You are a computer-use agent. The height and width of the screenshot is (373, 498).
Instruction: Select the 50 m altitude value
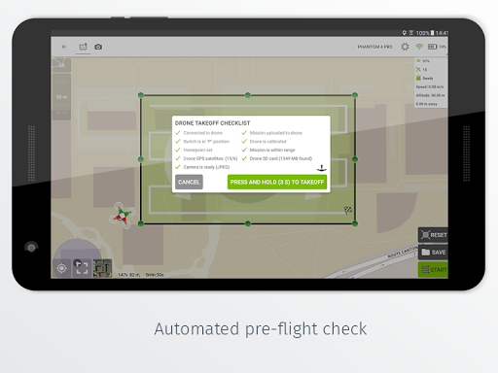[x=61, y=97]
